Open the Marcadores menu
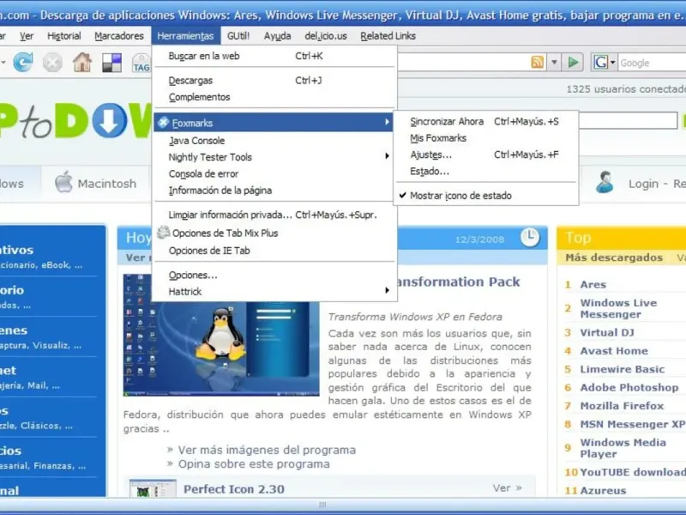This screenshot has height=515, width=686. click(x=119, y=36)
